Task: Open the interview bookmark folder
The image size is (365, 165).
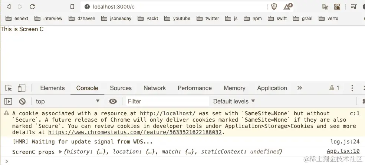Action: 49,19
